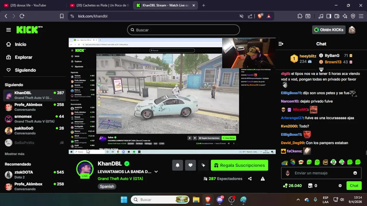Share the stream with the share icon
This screenshot has height=206, width=367.
(250, 179)
